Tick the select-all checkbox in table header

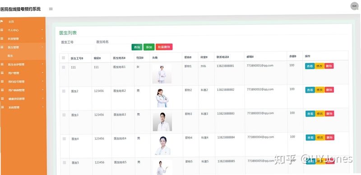pyautogui.click(x=63, y=58)
